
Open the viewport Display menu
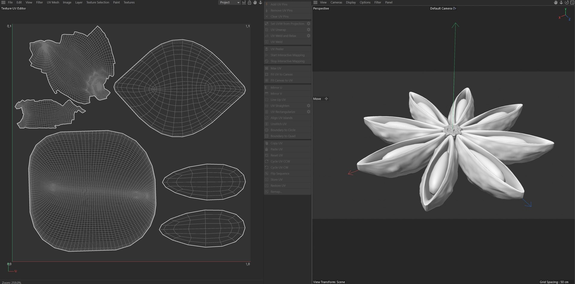[x=351, y=2]
